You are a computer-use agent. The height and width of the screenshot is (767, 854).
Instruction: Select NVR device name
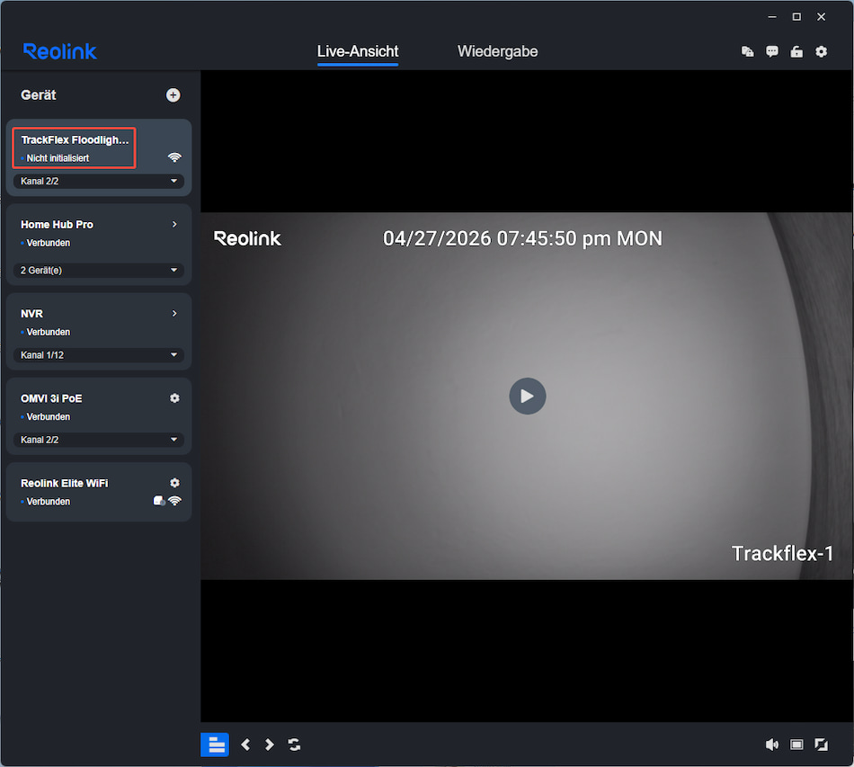click(x=31, y=314)
